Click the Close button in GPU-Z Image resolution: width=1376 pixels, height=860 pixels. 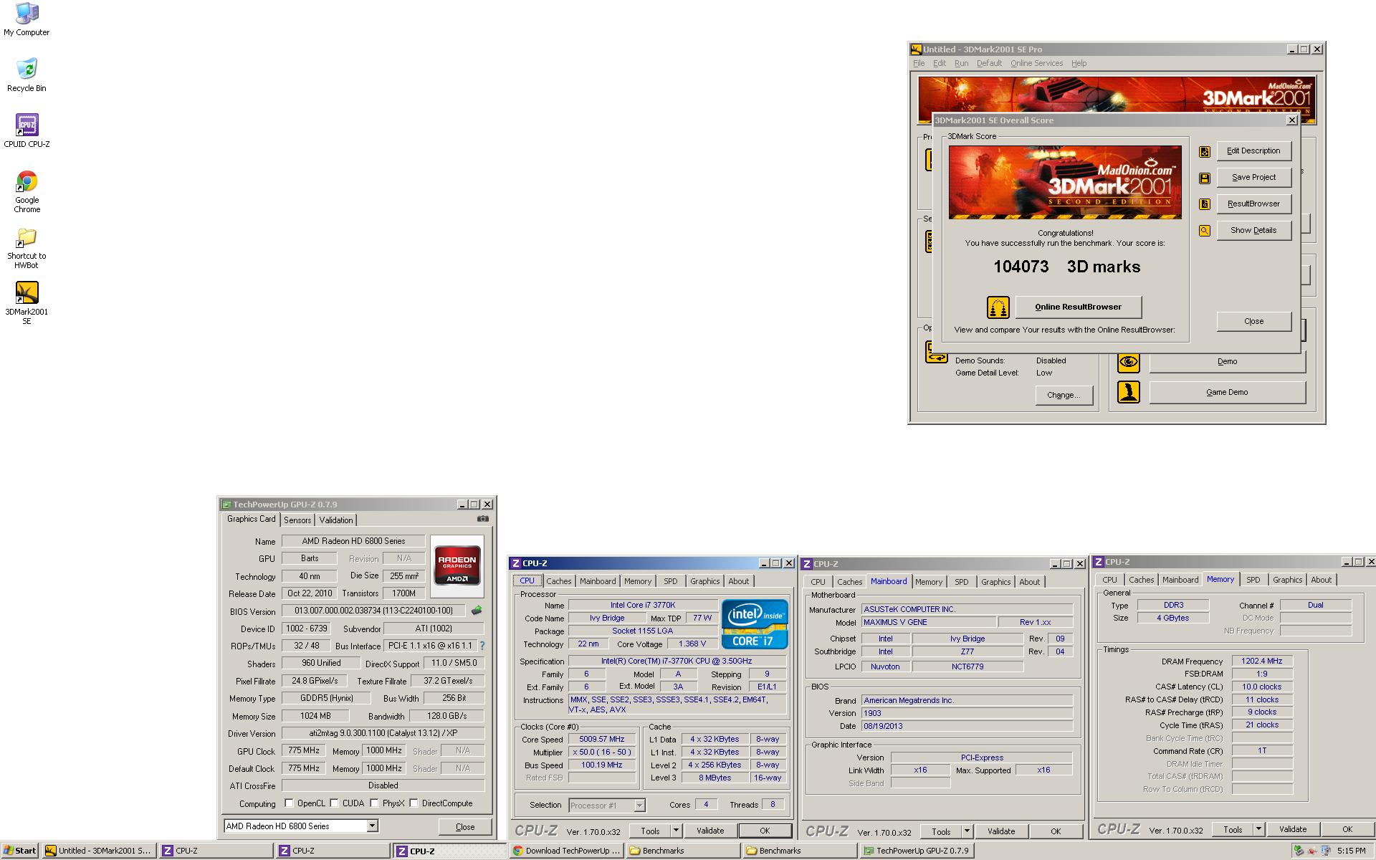click(465, 826)
